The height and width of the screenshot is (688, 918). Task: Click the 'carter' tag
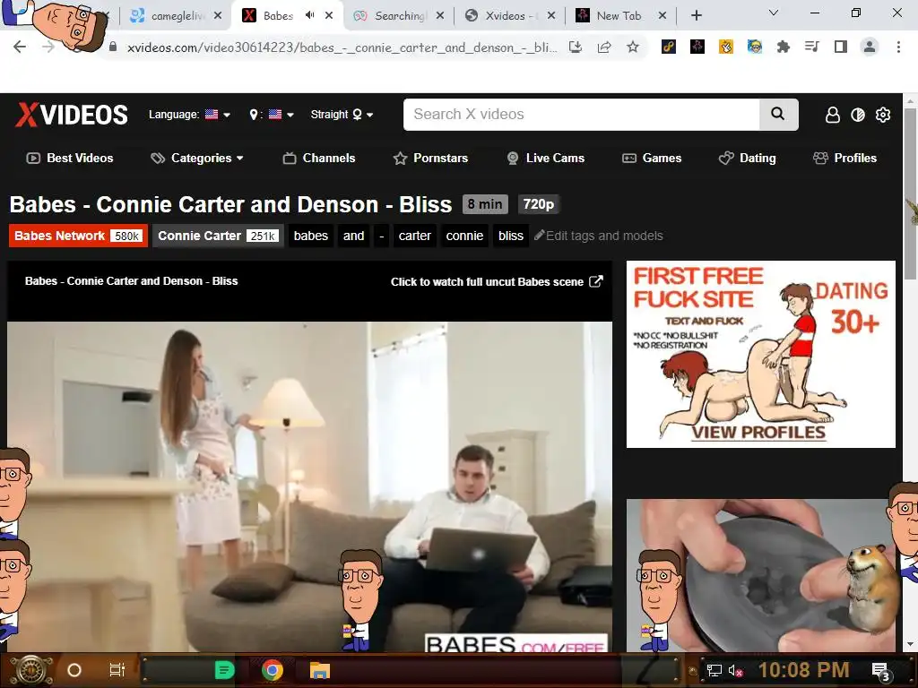coord(414,236)
